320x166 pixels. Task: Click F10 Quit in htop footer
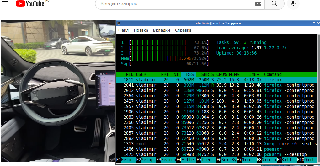tap(307, 160)
